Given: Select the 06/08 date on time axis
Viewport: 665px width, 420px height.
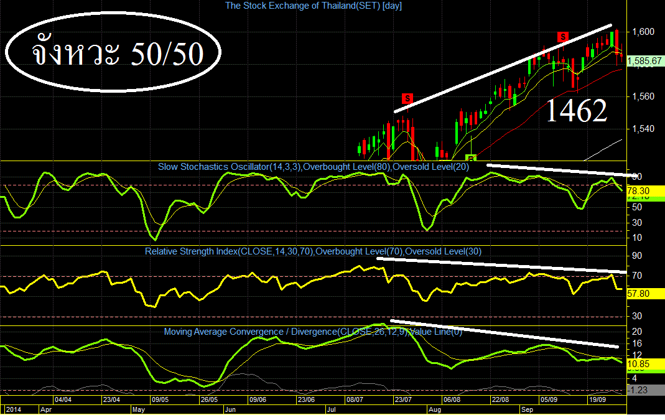Looking at the screenshot, I should pos(452,399).
